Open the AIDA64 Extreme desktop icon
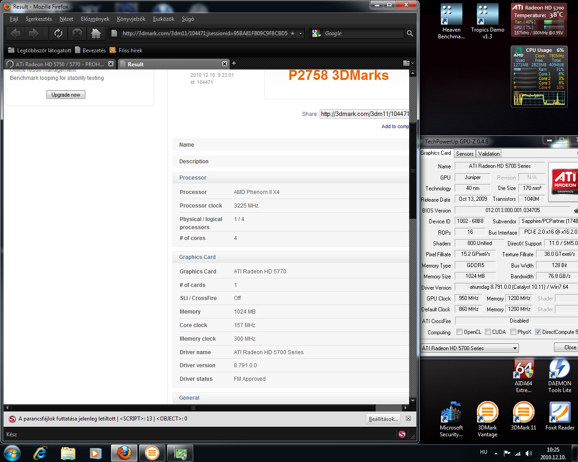The width and height of the screenshot is (578, 462). [524, 376]
